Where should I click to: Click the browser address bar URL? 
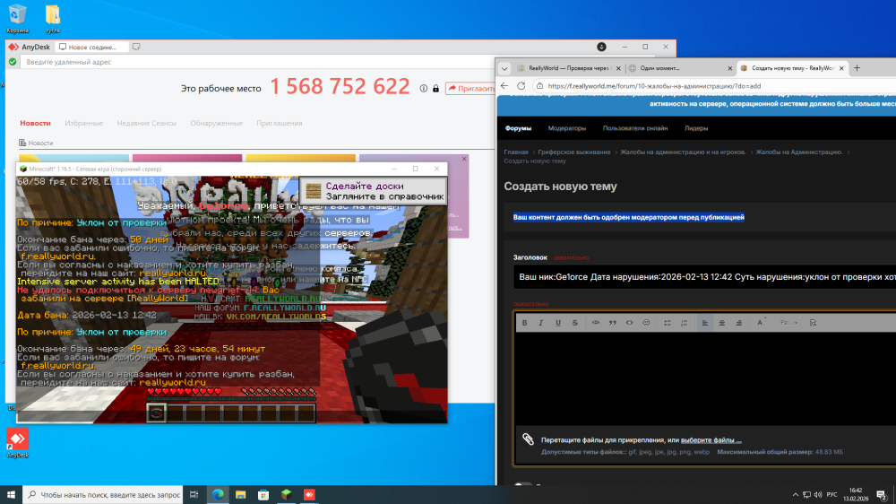point(654,86)
